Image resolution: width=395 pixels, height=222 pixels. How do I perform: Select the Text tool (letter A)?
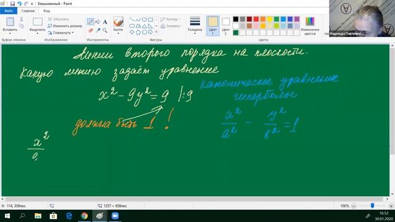coord(105,22)
